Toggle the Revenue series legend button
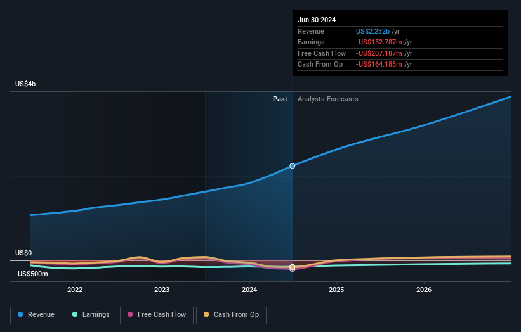 (x=36, y=315)
